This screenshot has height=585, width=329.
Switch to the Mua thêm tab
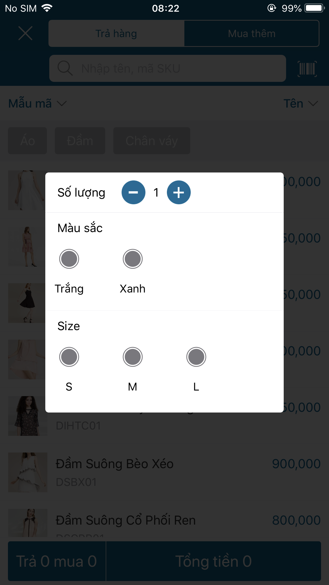[x=252, y=34]
